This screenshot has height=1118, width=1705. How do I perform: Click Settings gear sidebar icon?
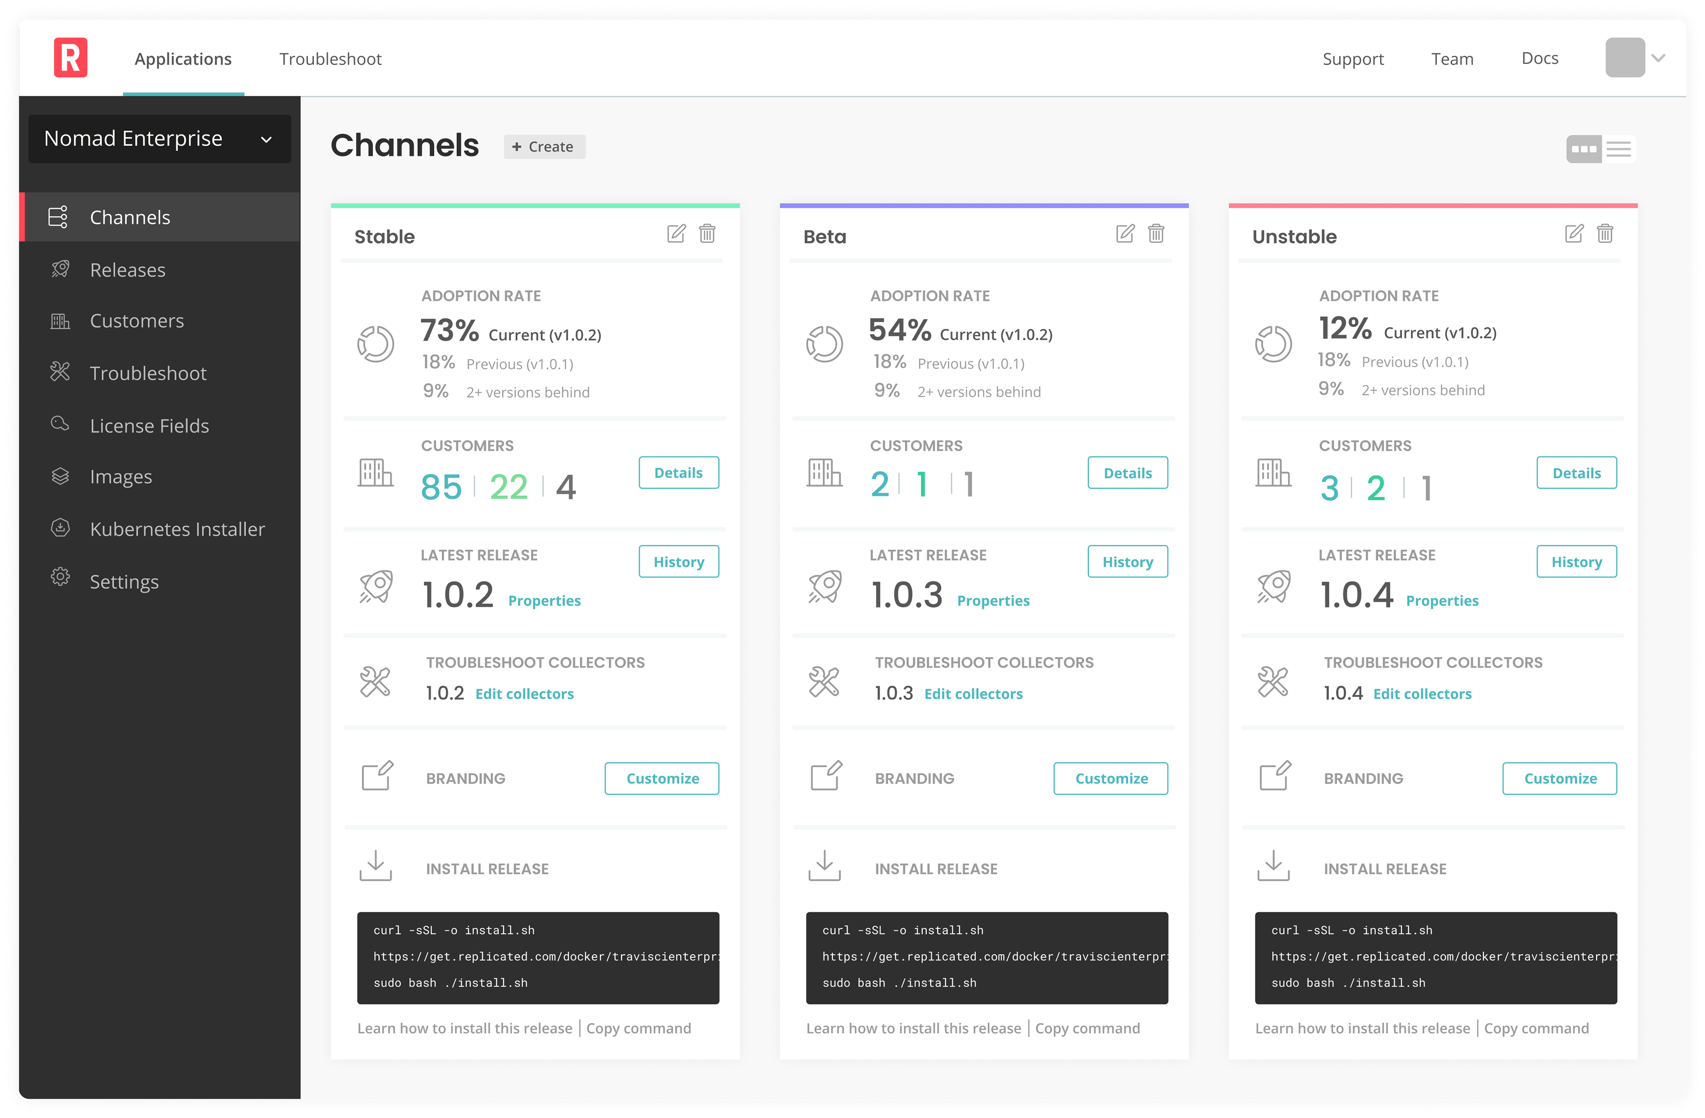(60, 577)
